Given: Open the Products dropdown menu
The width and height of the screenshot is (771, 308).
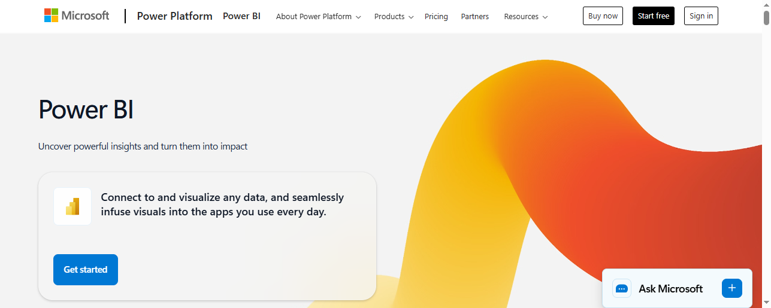Looking at the screenshot, I should tap(394, 17).
